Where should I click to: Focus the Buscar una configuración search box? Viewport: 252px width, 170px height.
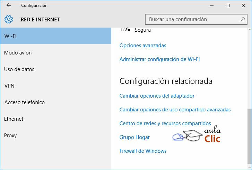192,19
